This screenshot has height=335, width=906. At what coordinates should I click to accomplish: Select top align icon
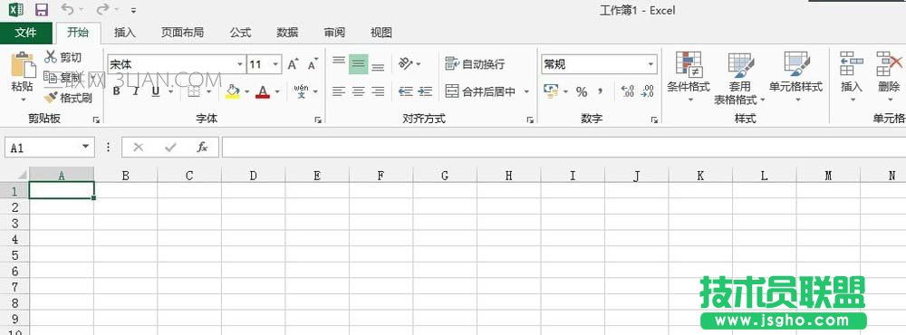[x=339, y=62]
